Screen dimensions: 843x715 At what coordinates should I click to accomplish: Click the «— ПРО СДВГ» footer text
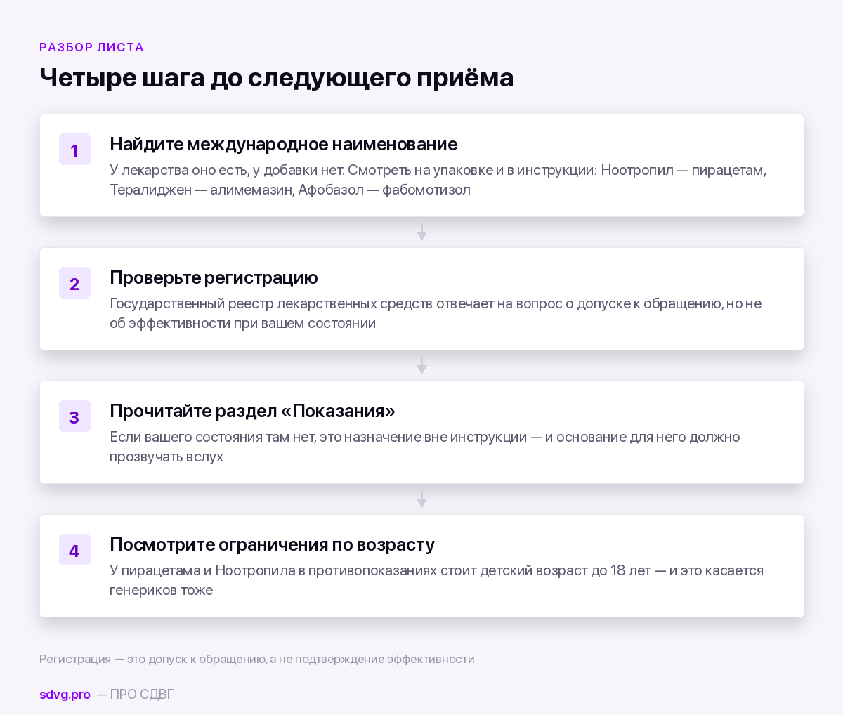(x=135, y=695)
